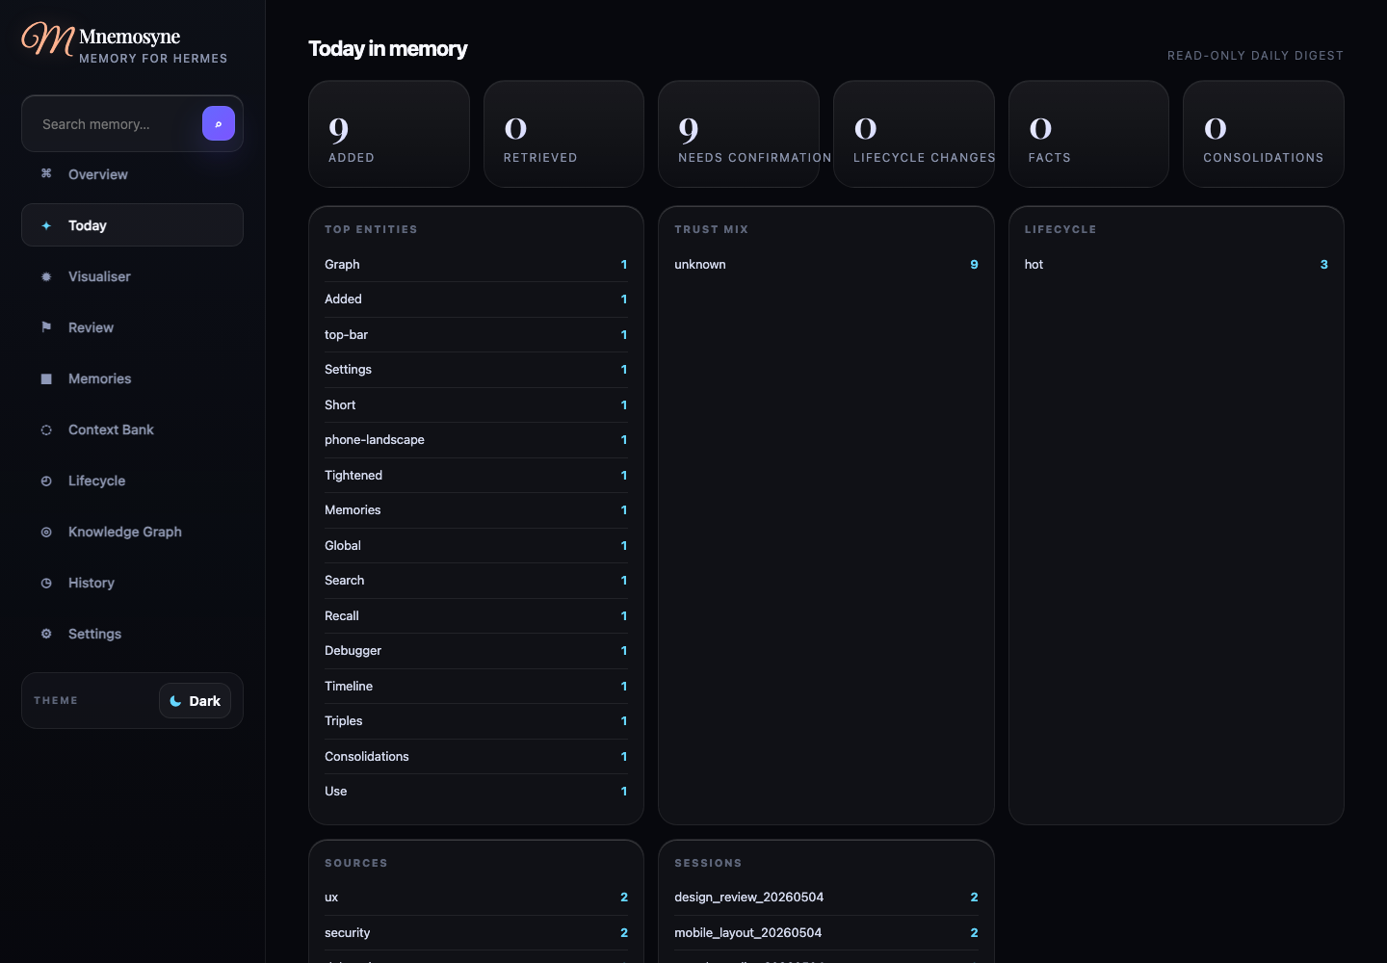1387x963 pixels.
Task: Click the History clock icon
Action: point(46,583)
